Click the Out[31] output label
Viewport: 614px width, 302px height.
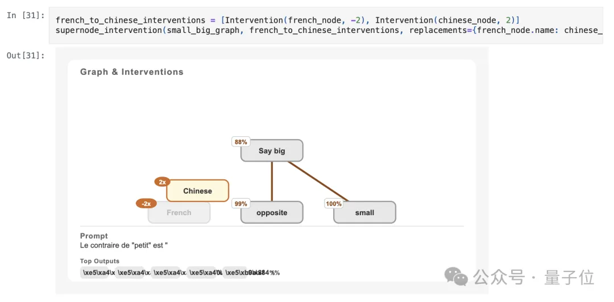click(x=25, y=55)
